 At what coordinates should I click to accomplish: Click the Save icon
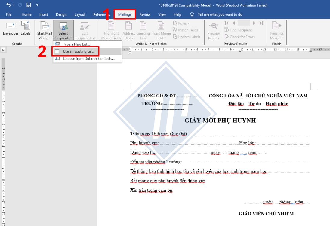(x=28, y=4)
